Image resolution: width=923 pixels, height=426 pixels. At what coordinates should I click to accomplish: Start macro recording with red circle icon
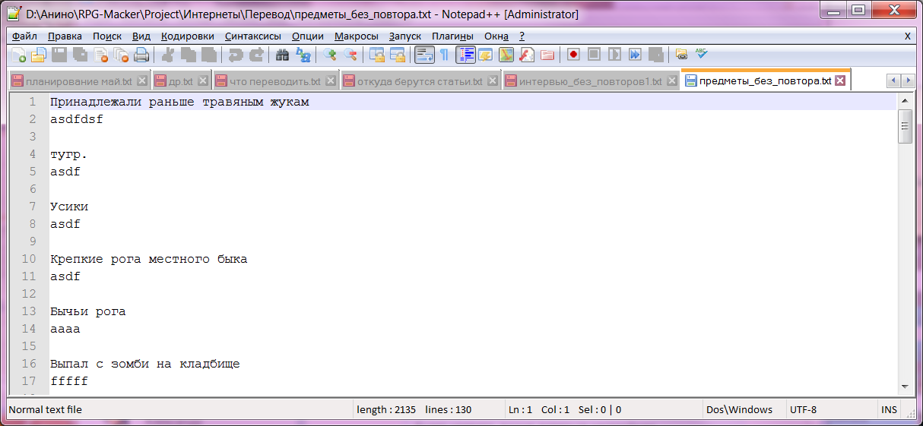pyautogui.click(x=573, y=55)
